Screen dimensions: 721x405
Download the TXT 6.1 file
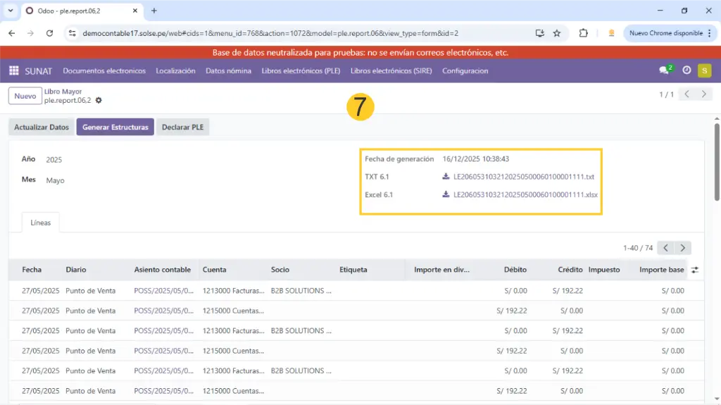pos(523,177)
